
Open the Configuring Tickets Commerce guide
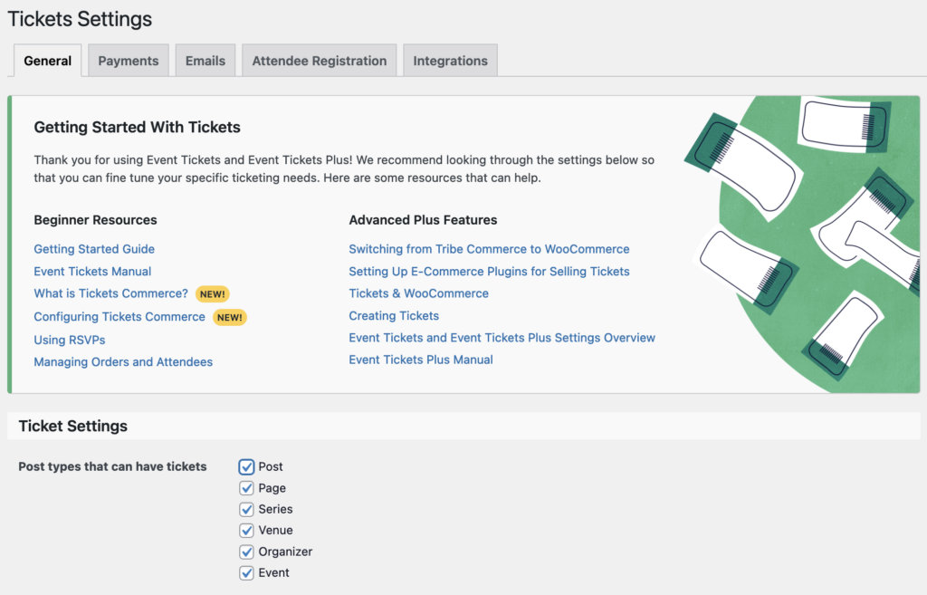click(119, 317)
